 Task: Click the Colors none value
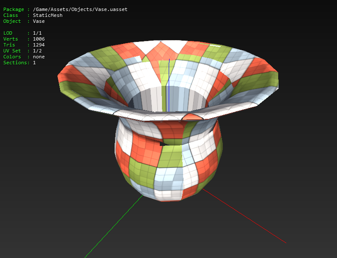click(38, 57)
